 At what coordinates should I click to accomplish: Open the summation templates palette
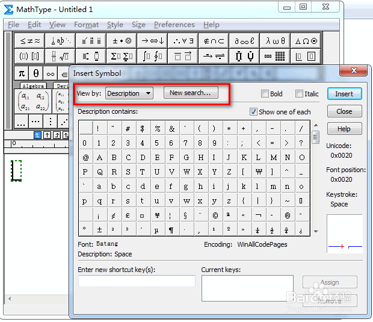[x=122, y=56]
